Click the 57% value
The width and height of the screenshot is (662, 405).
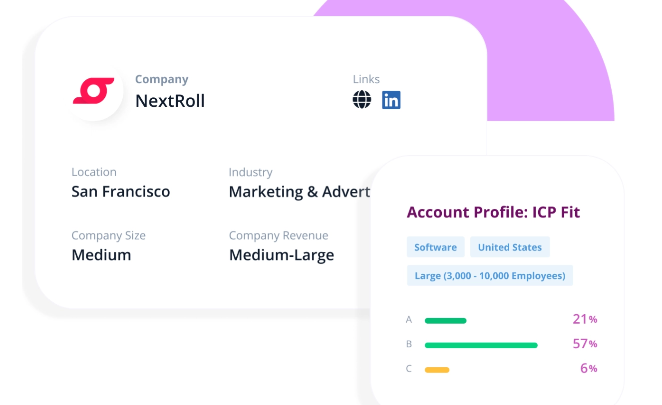[585, 344]
